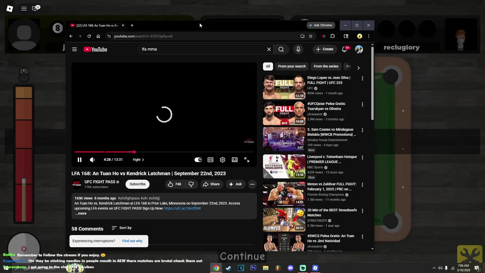Screen dimensions: 485x273
Task: Toggle autoplay switch in the player
Action: (198, 160)
